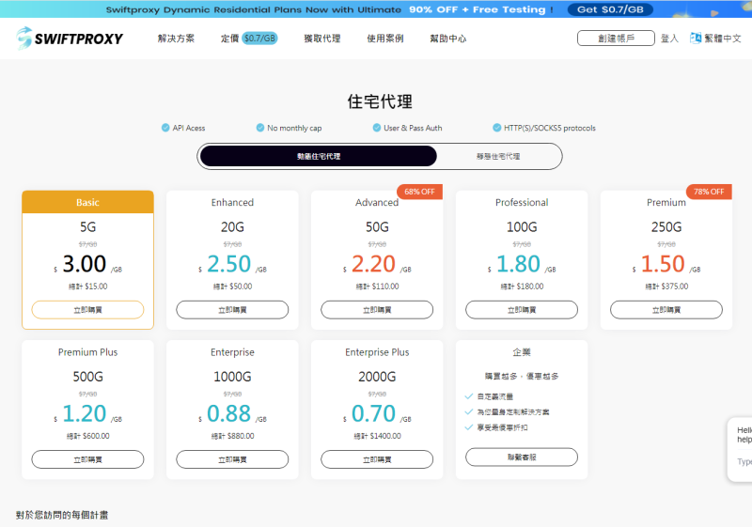Click the 3.00 per GB price
Image resolution: width=752 pixels, height=527 pixels.
point(85,264)
